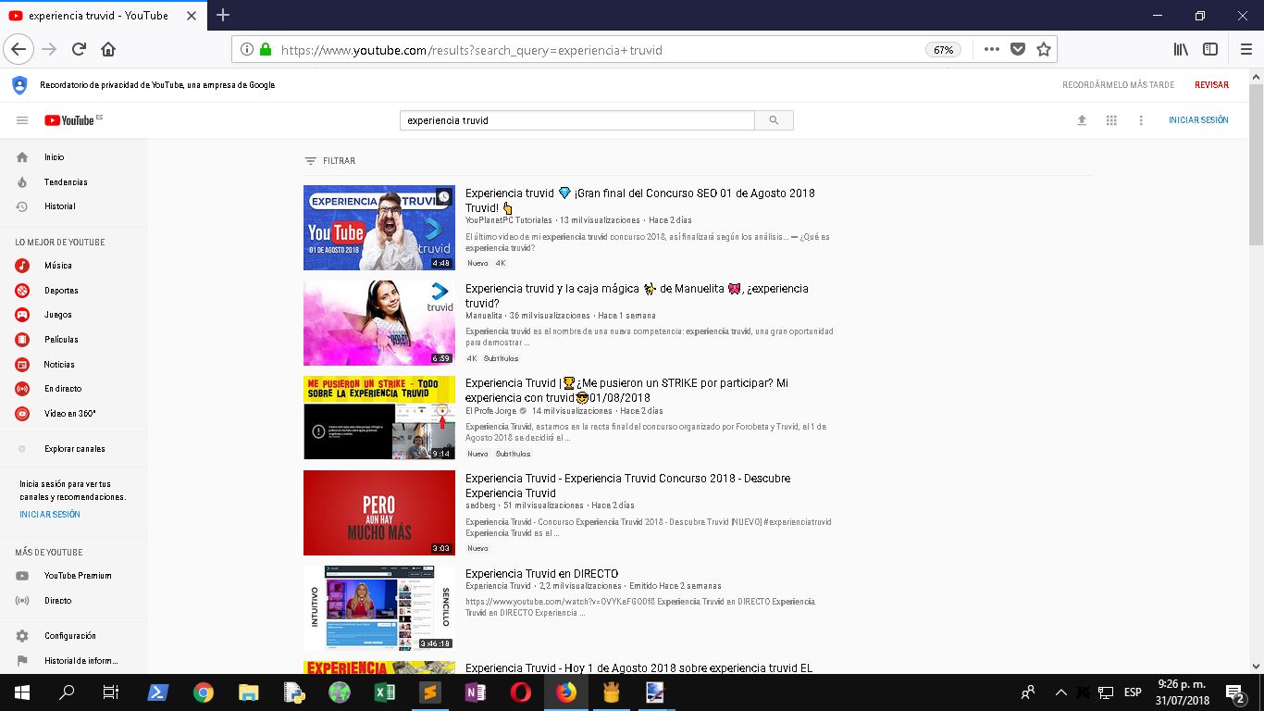The image size is (1264, 711).
Task: Open the YouPlanetPC Experiencia truvid video thumbnail
Action: coord(379,228)
